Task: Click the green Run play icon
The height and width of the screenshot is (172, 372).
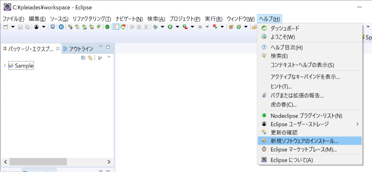Action: [x=170, y=27]
